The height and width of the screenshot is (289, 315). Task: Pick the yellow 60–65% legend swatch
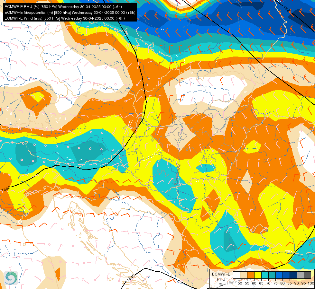tap(258, 275)
